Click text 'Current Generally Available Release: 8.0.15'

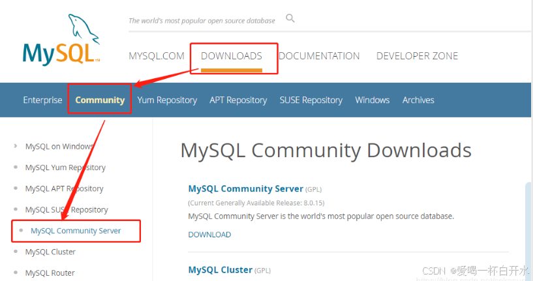tap(256, 203)
